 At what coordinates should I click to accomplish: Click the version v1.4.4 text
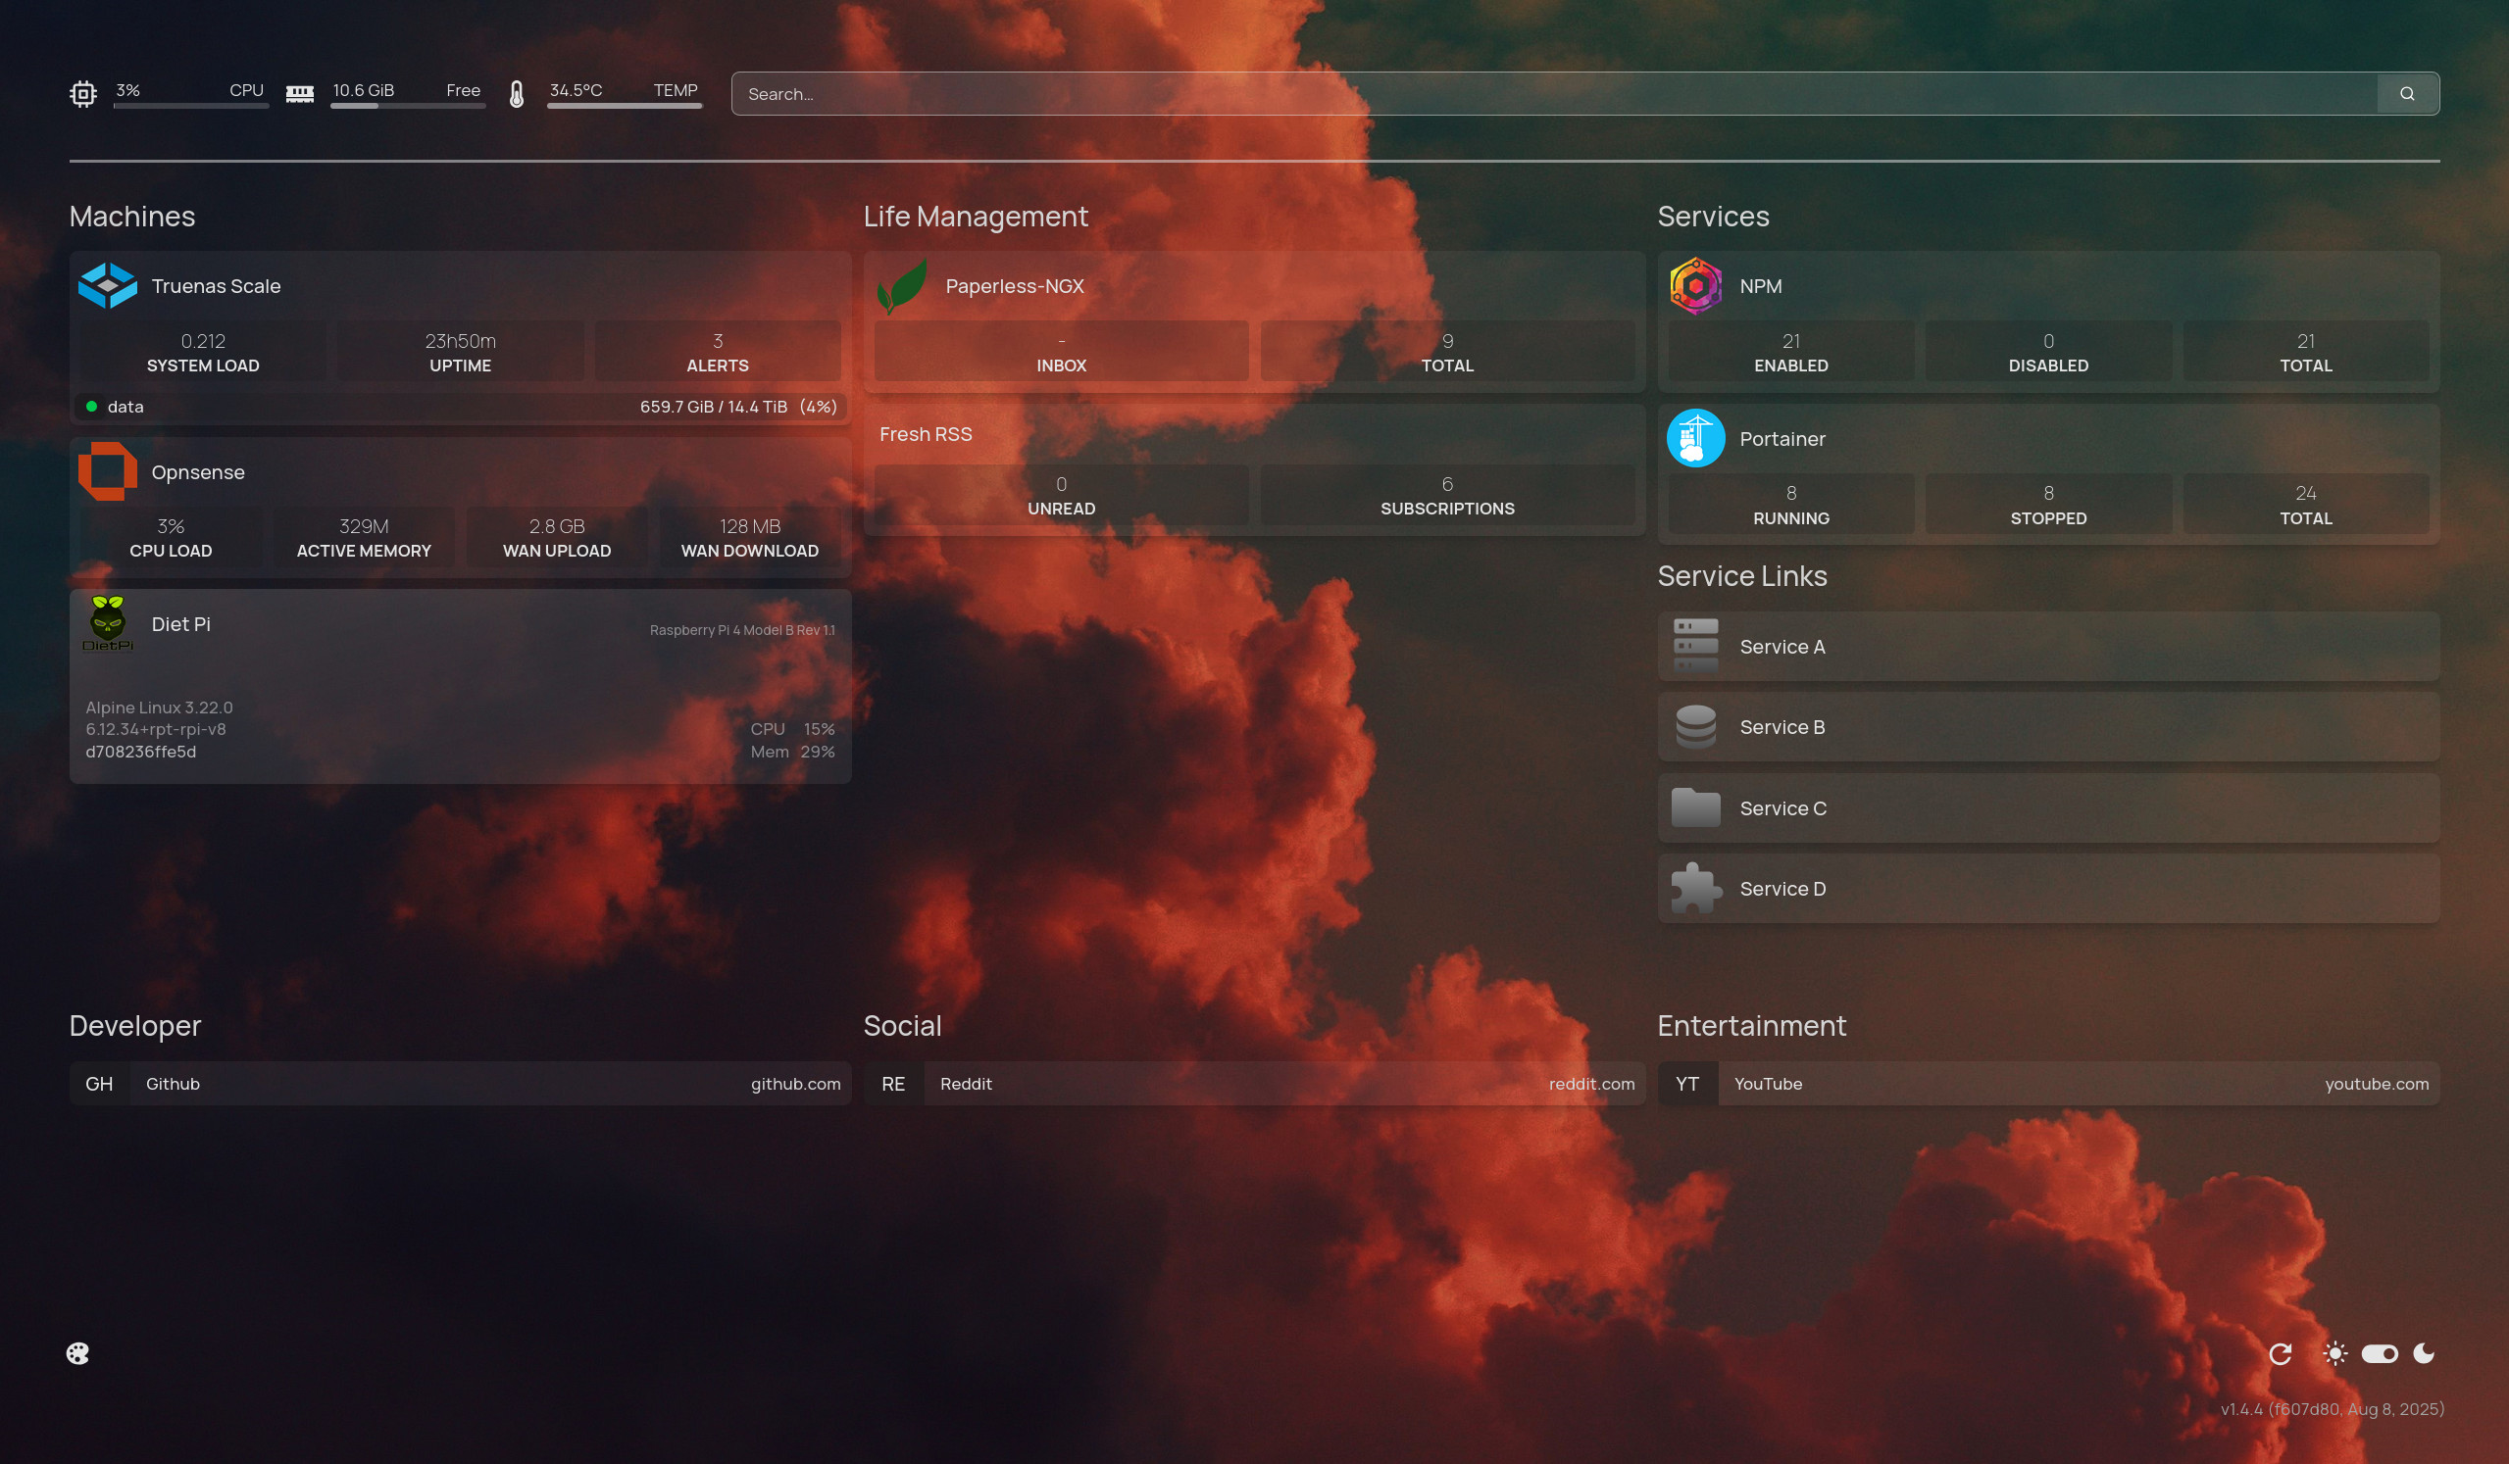(x=2332, y=1408)
